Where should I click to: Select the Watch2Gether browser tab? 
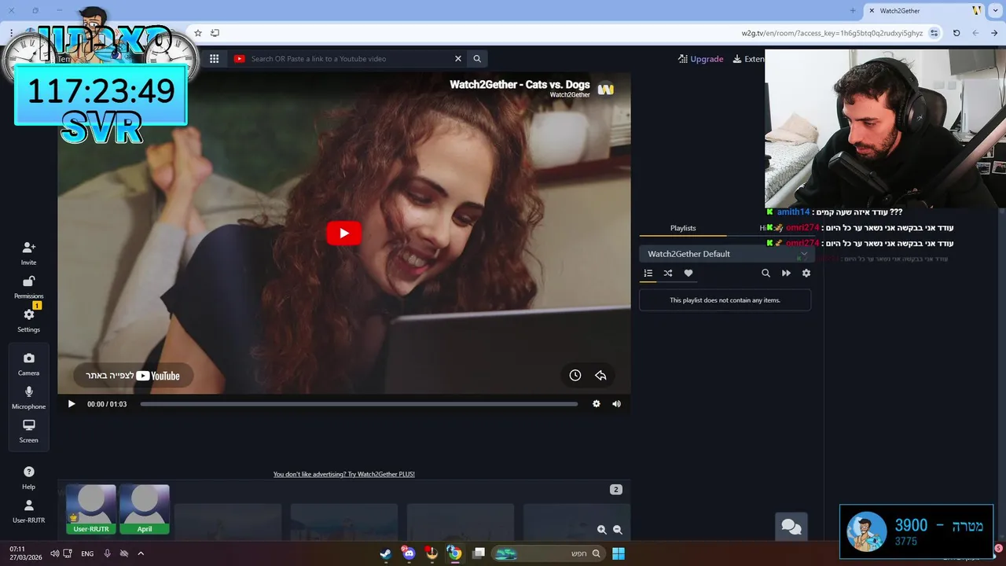[923, 11]
